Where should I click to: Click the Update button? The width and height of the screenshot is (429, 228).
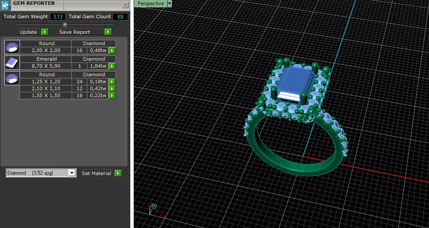coord(30,32)
